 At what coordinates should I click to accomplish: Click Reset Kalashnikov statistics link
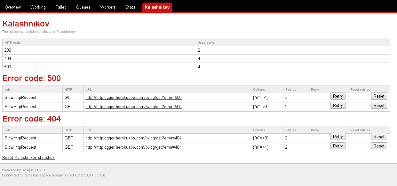(x=28, y=158)
